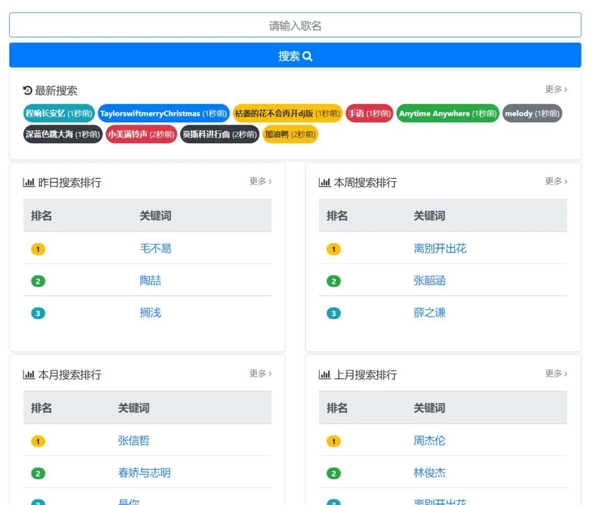The width and height of the screenshot is (593, 505).
Task: Click the yellow 加油鸭 tag
Action: (x=290, y=134)
